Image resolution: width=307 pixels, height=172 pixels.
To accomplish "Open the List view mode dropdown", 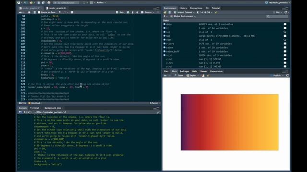I will coord(277,12).
